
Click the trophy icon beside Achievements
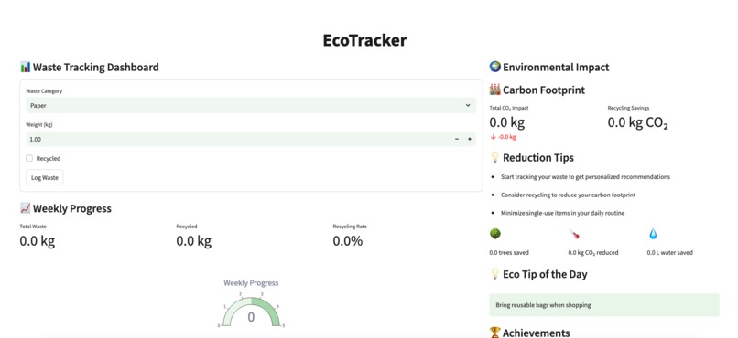[x=494, y=333]
